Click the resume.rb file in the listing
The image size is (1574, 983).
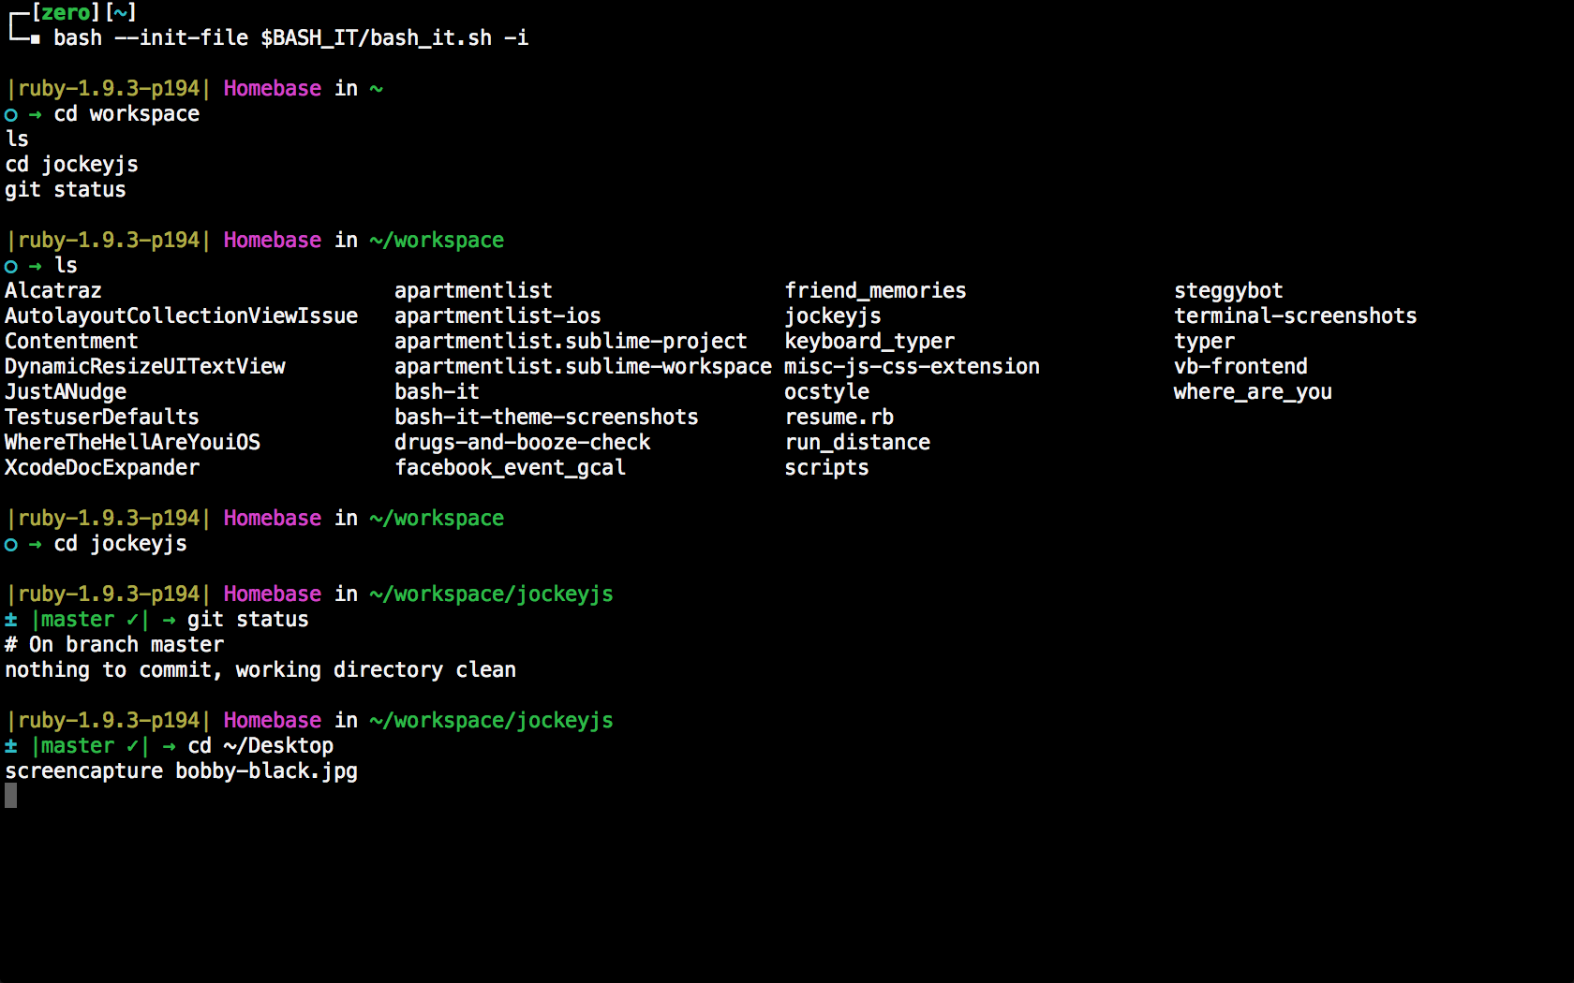839,418
